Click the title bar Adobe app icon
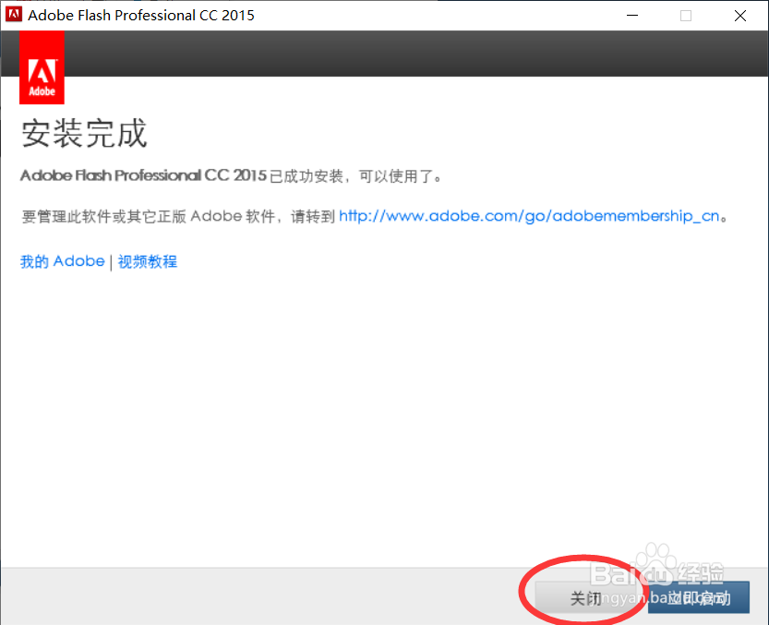Screen dimensions: 769x625 pyautogui.click(x=14, y=14)
